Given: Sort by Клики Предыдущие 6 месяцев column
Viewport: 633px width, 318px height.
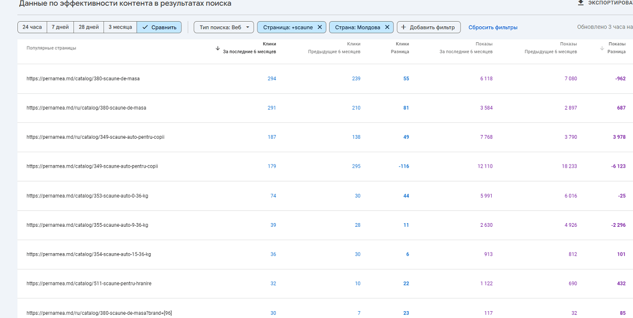Looking at the screenshot, I should [x=334, y=47].
